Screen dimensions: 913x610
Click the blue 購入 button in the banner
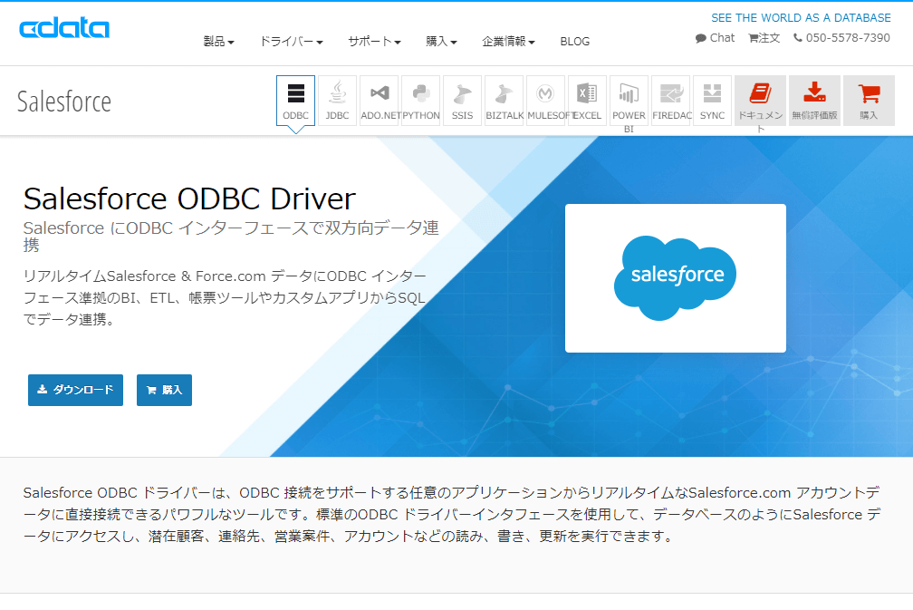[x=164, y=390]
